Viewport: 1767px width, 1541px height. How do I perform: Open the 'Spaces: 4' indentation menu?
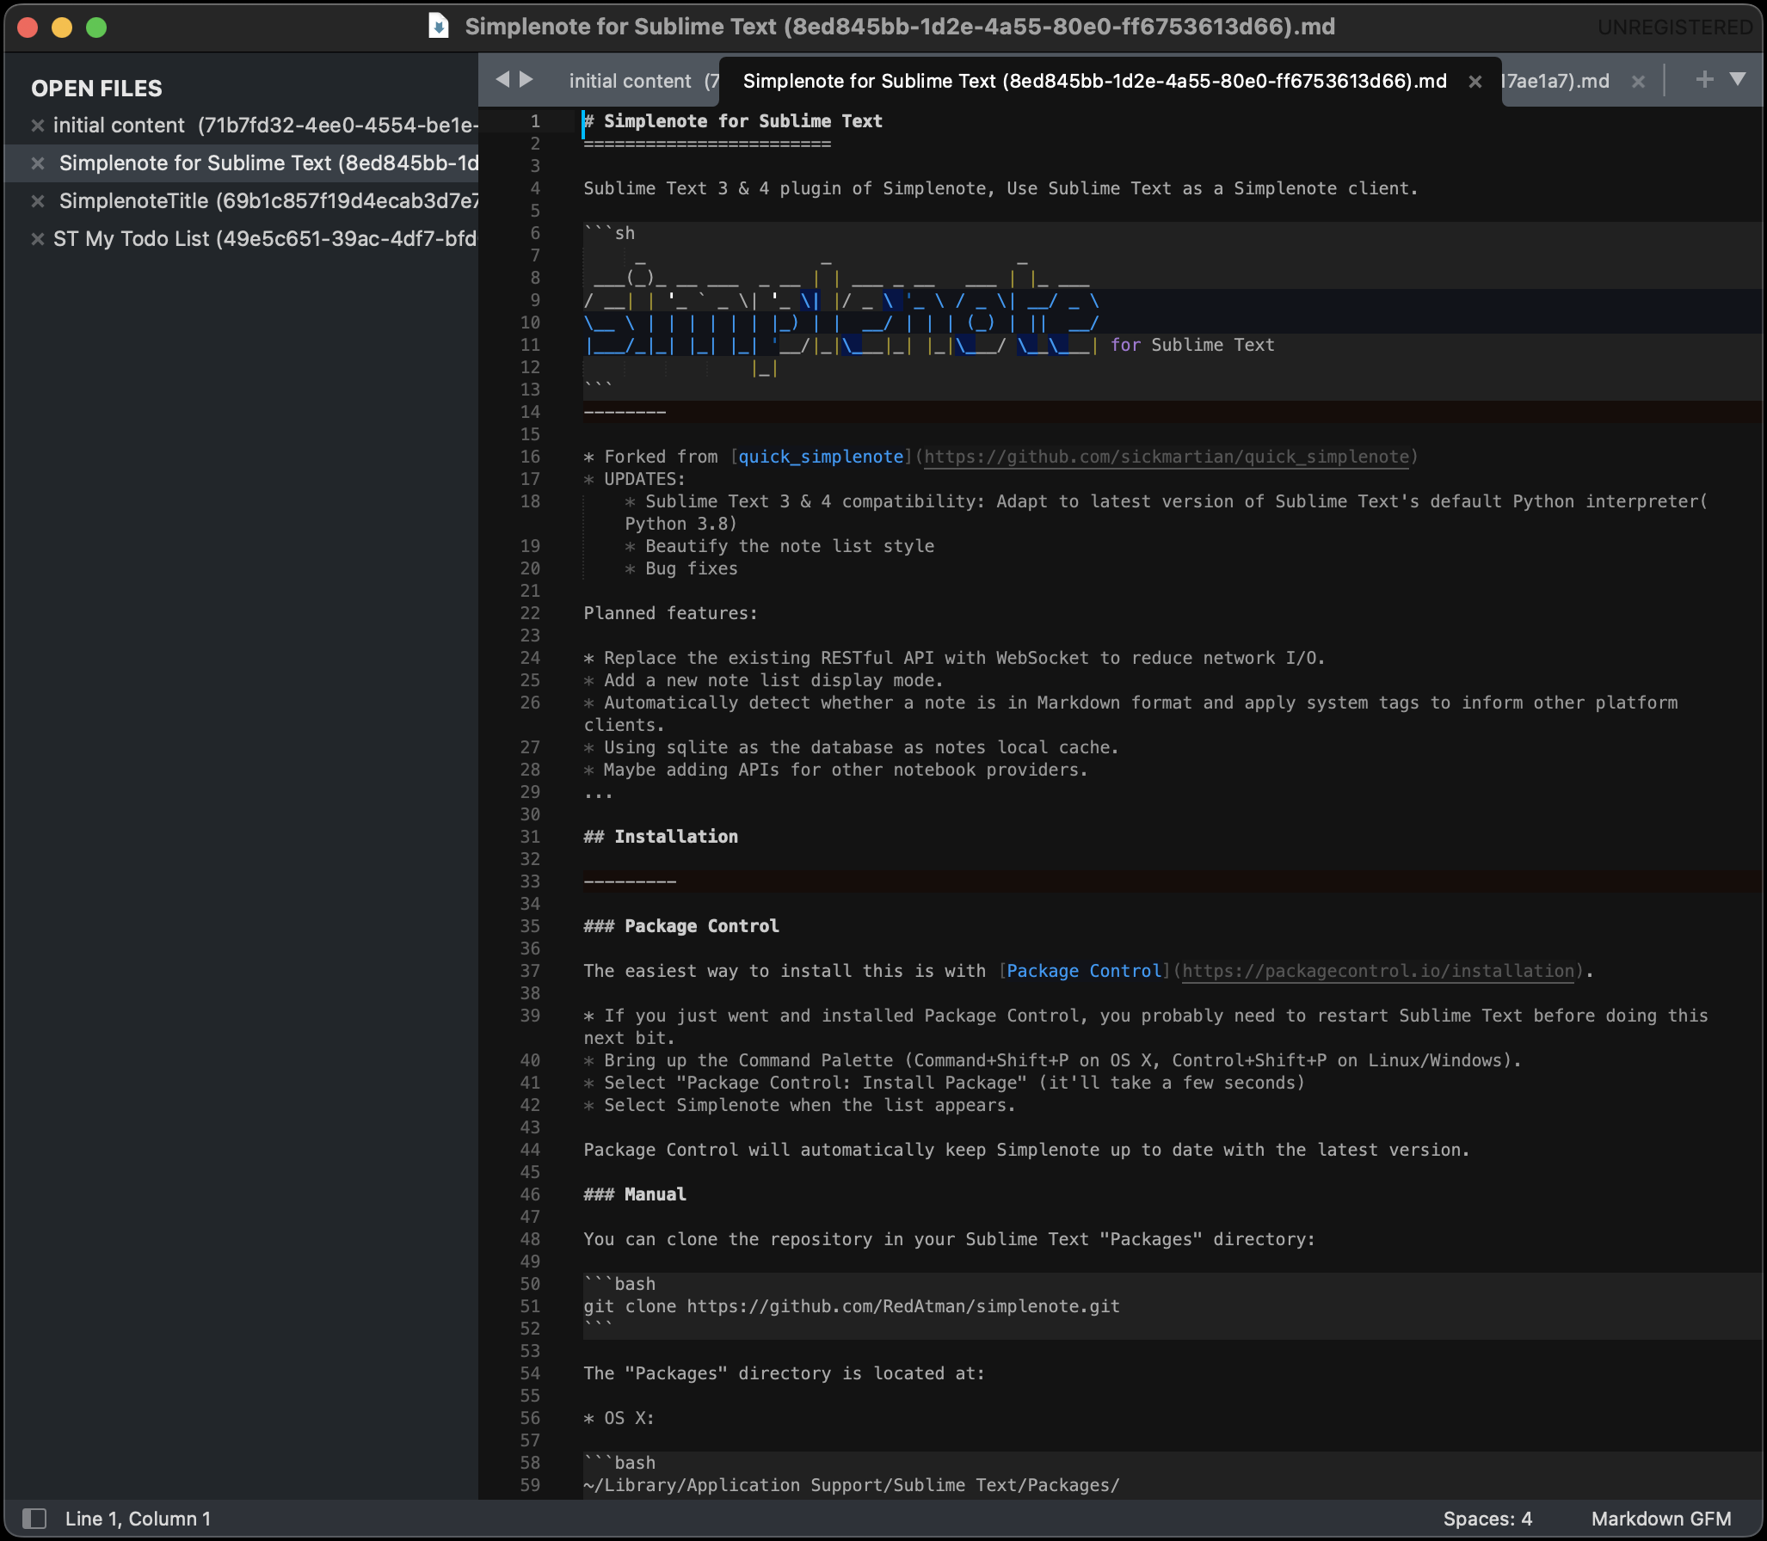tap(1487, 1519)
